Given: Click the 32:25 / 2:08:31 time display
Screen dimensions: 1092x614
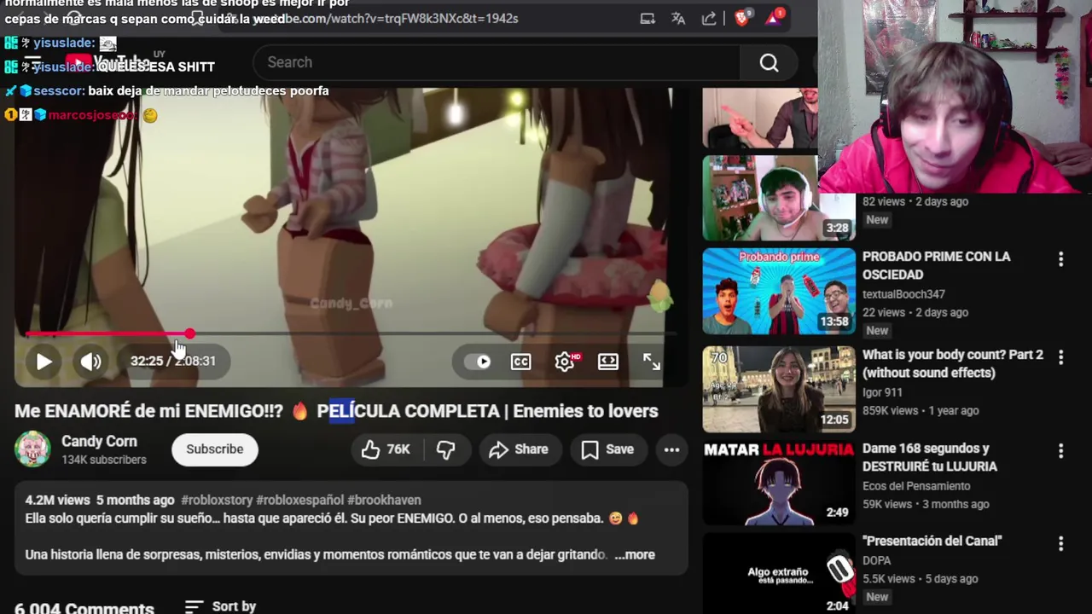Looking at the screenshot, I should point(173,362).
